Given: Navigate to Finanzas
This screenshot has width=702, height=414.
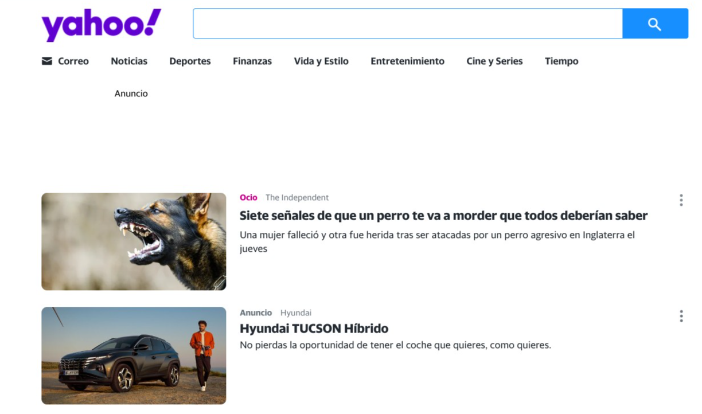Looking at the screenshot, I should point(252,61).
